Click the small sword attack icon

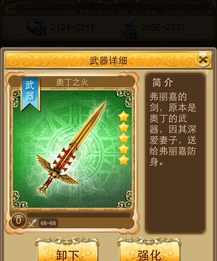pos(32,223)
